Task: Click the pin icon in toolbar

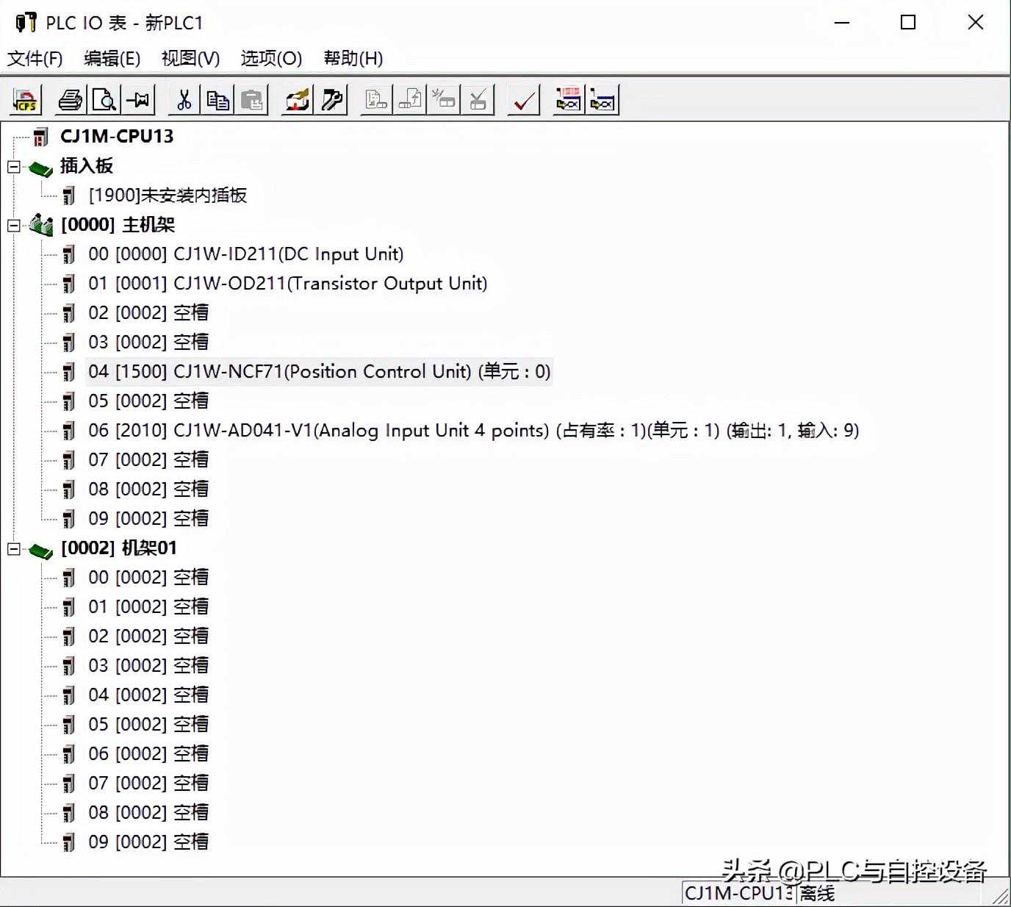Action: pos(138,100)
